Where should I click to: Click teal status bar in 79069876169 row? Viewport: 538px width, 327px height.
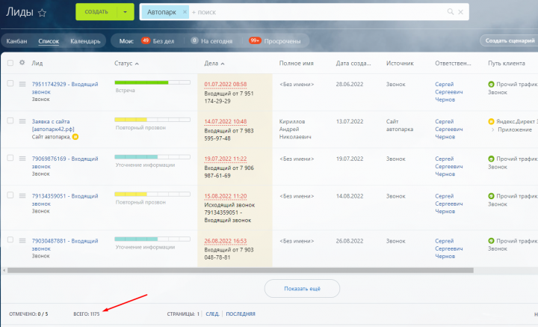point(152,157)
